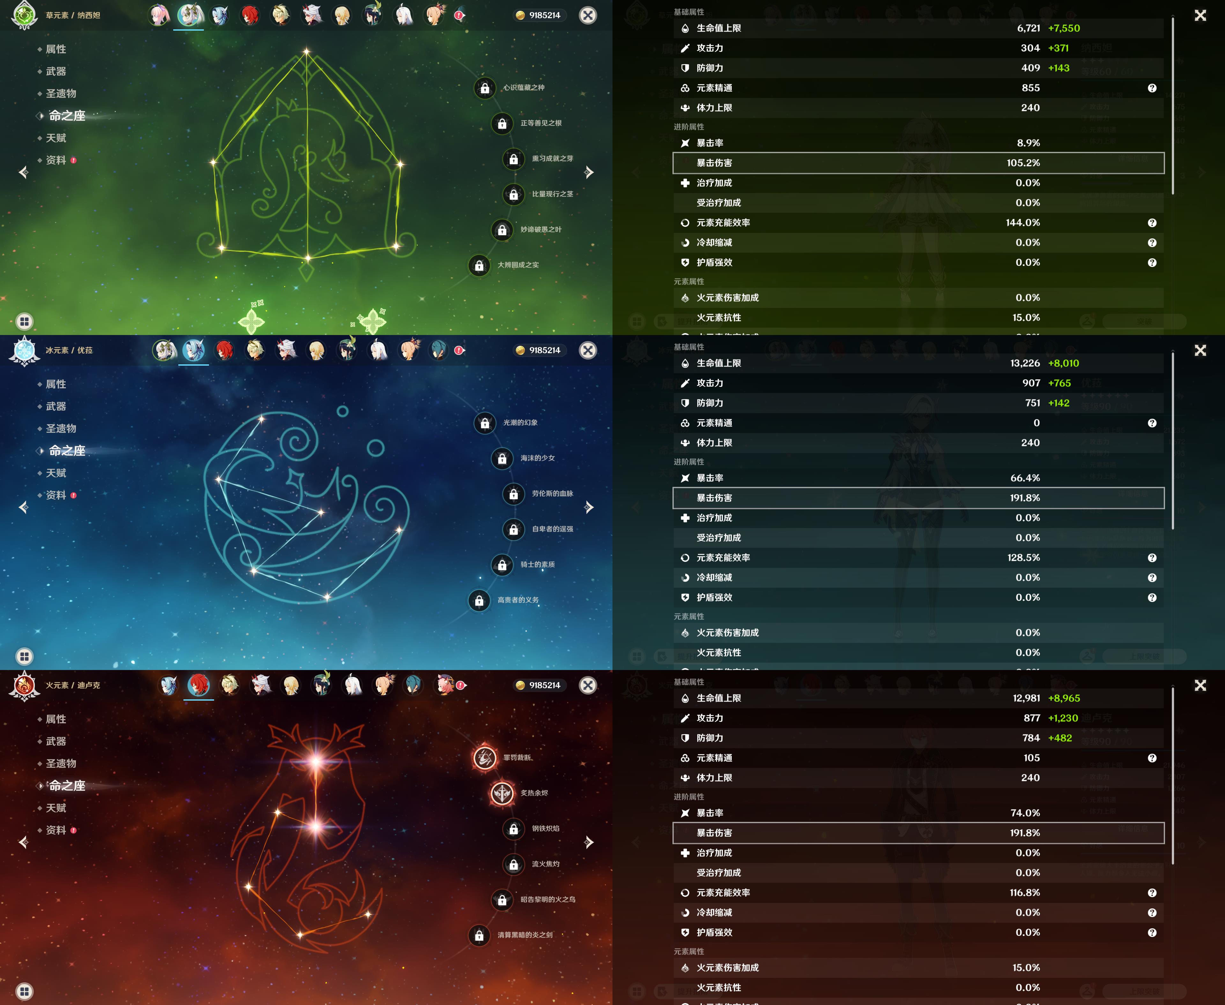
Task: Click Diluc's selected avatar in the party bar
Action: click(x=198, y=685)
